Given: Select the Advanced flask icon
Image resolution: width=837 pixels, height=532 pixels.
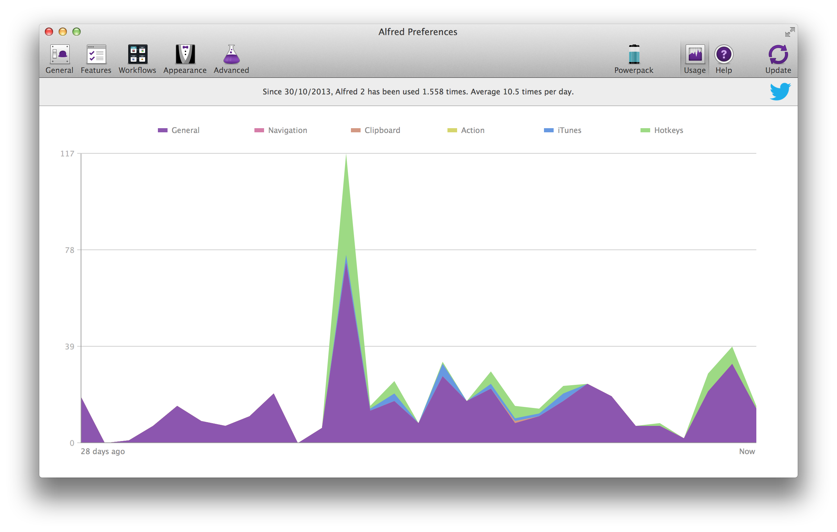Looking at the screenshot, I should (231, 54).
